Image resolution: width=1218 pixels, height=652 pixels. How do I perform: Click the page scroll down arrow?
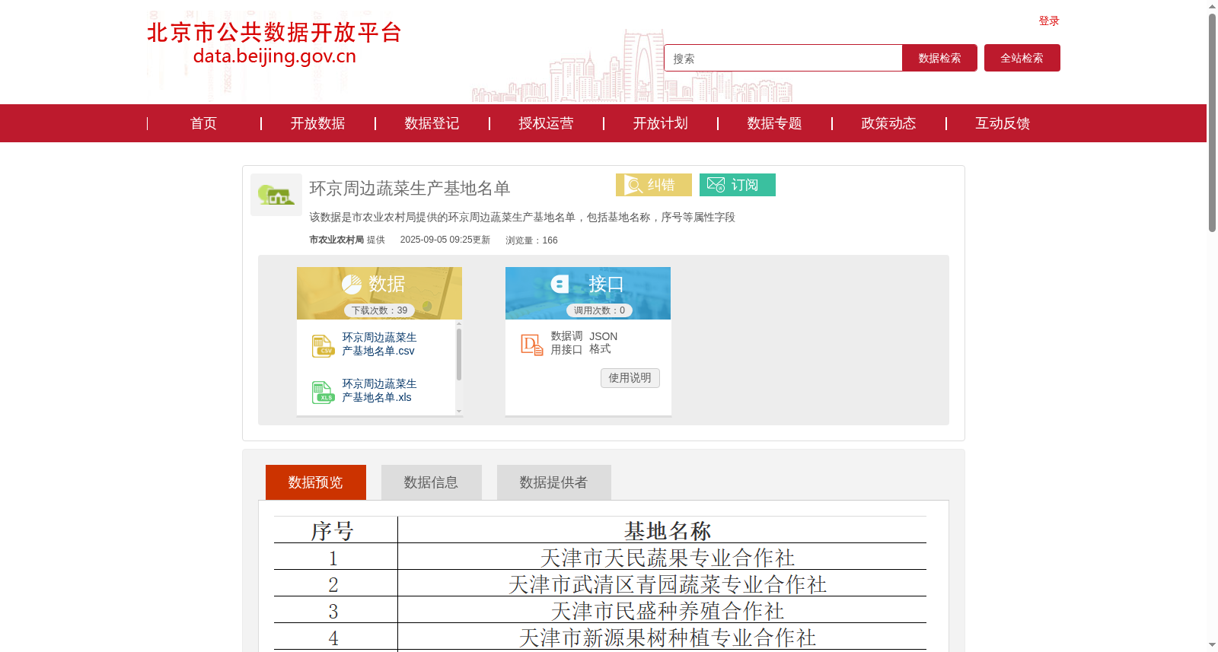[x=1212, y=645]
